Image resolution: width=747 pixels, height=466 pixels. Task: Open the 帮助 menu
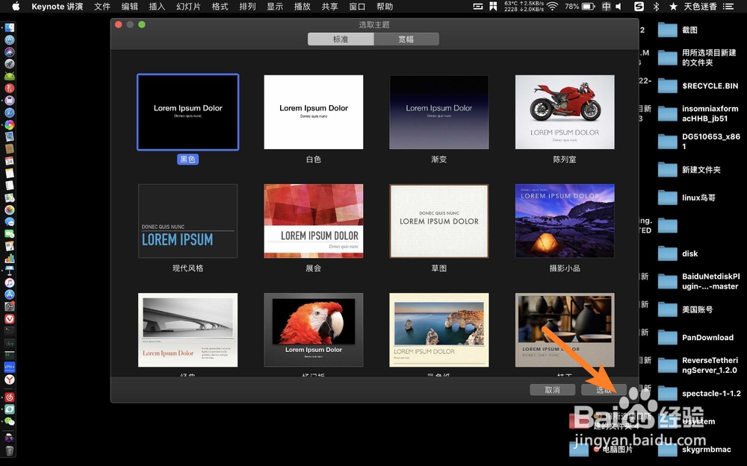tap(385, 6)
